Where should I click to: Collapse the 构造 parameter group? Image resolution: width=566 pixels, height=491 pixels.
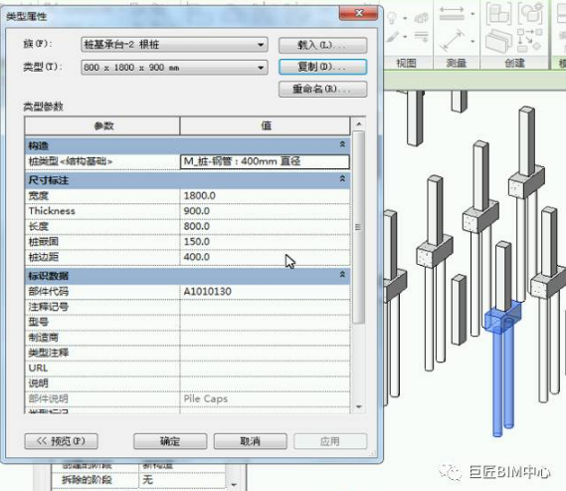tap(342, 144)
